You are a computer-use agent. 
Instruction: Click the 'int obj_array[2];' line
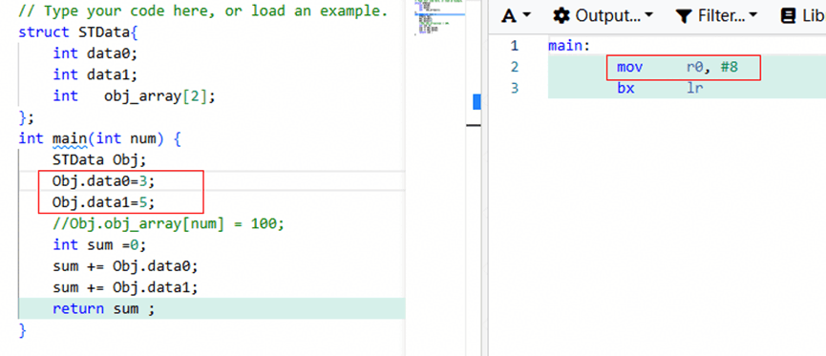135,95
